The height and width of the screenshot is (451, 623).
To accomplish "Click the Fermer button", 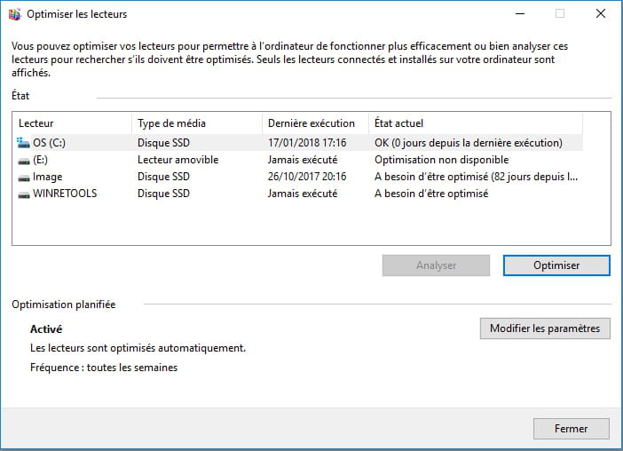I will (571, 429).
